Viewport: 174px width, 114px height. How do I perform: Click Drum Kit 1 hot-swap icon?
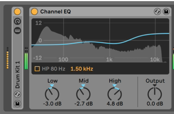18,94
